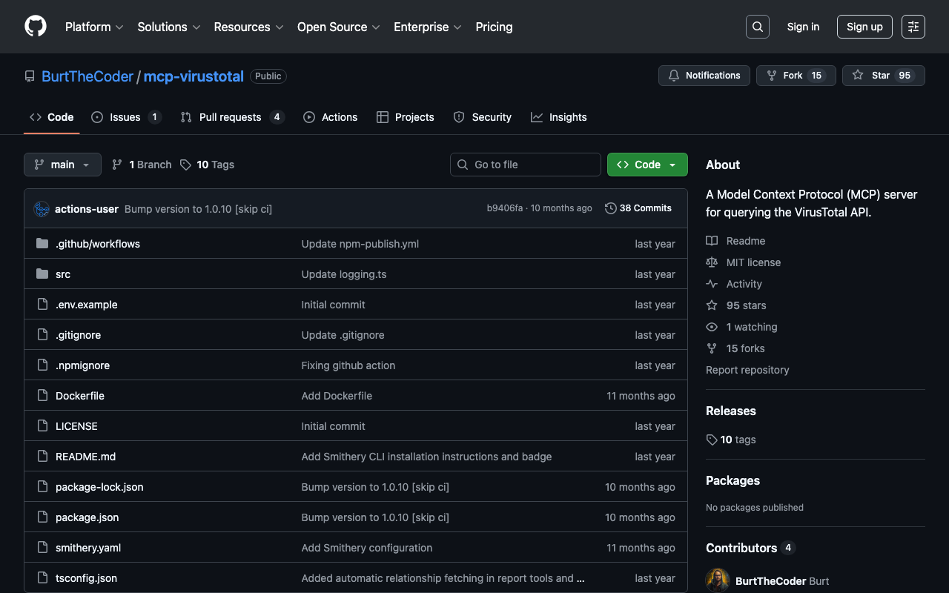Click the Sign up button
Screen dimensions: 949x593
click(x=864, y=27)
